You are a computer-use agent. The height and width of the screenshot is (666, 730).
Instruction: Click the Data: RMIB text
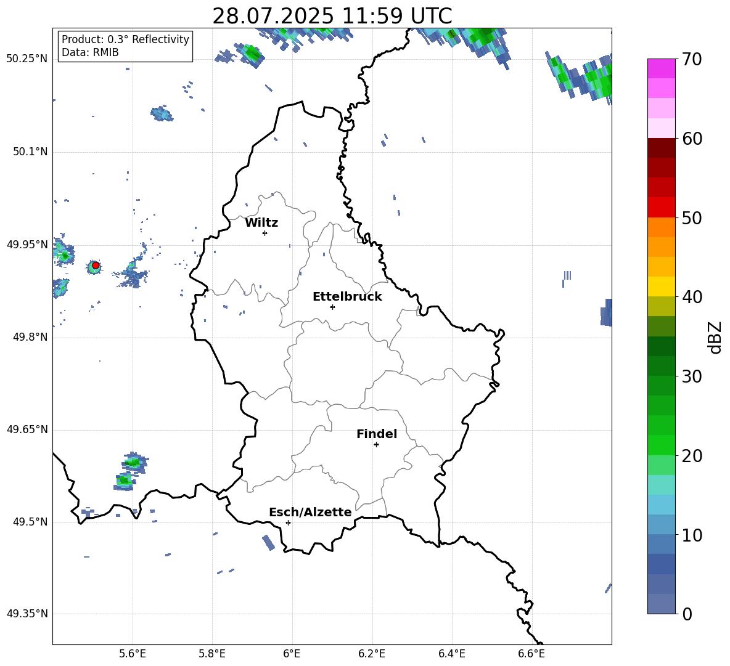[x=90, y=52]
